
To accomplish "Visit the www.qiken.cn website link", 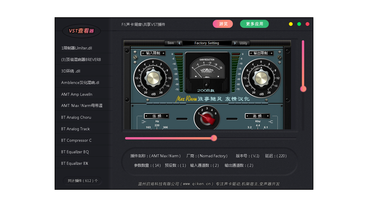I will click(197, 184).
